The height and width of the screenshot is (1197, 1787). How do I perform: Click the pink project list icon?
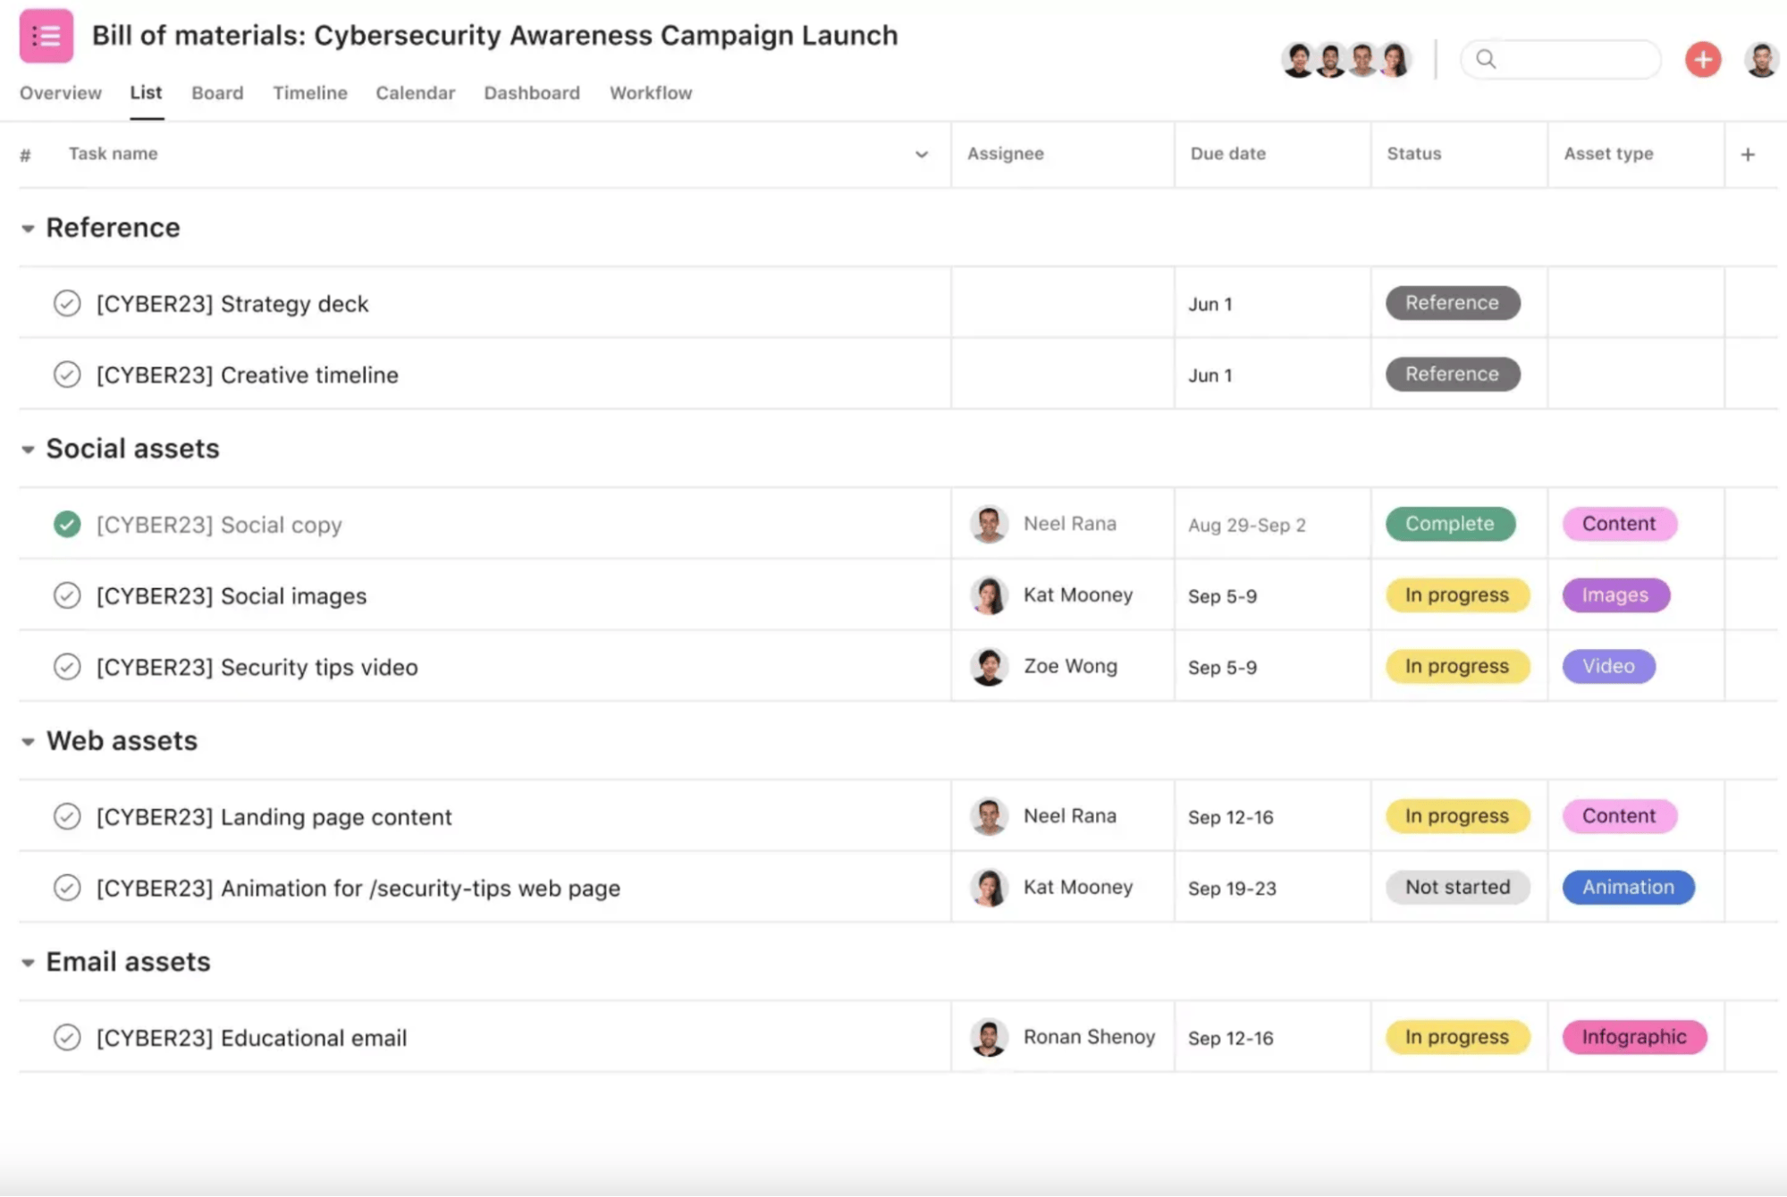46,36
